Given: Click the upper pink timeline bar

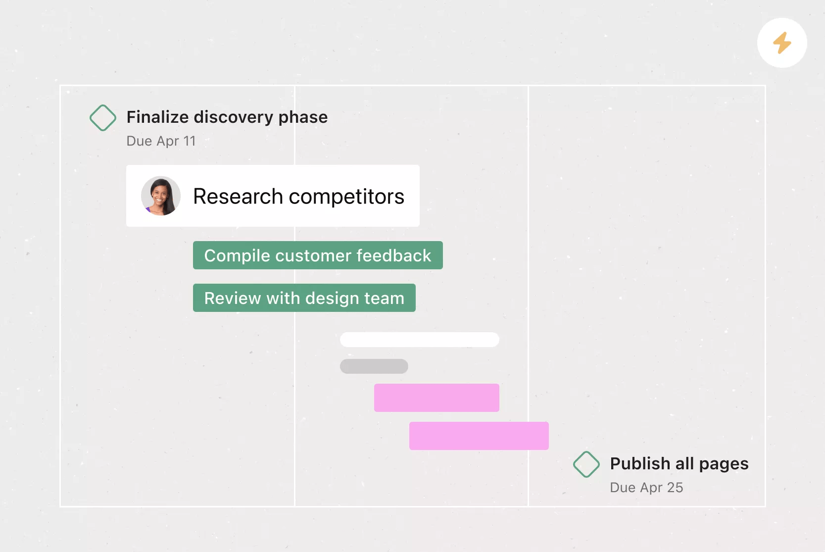Looking at the screenshot, I should coord(437,398).
